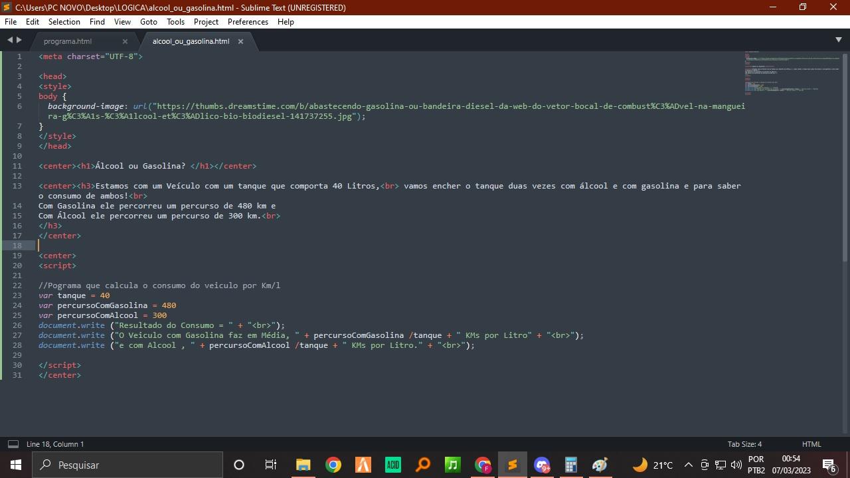Click the volume speaker tray icon

pos(736,465)
